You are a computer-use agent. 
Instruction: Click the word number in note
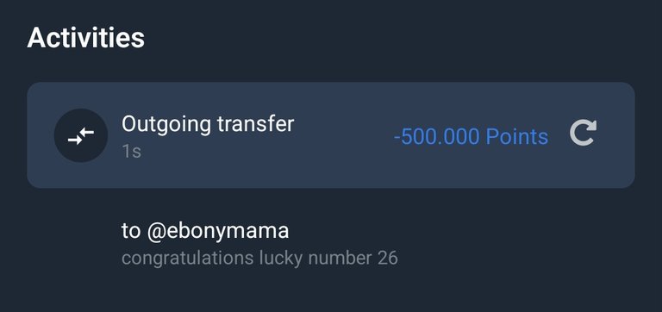(x=340, y=258)
